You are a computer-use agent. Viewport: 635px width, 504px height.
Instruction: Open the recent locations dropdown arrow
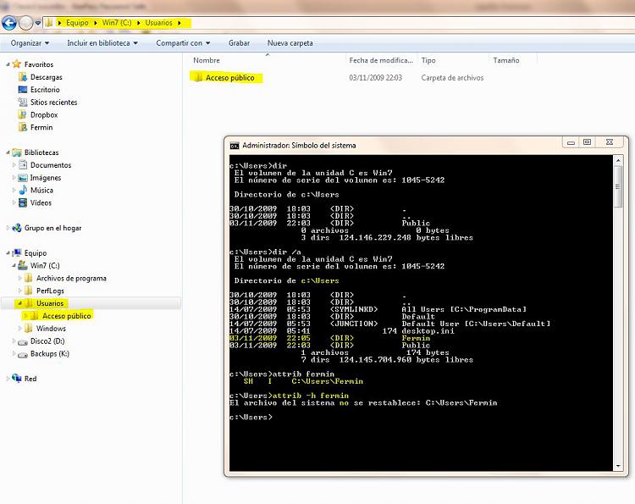(37, 23)
